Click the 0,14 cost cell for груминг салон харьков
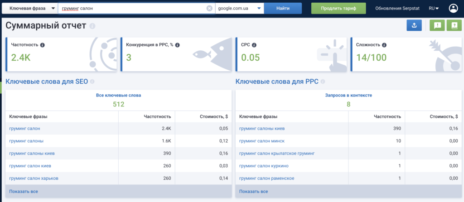The width and height of the screenshot is (464, 202). point(223,178)
